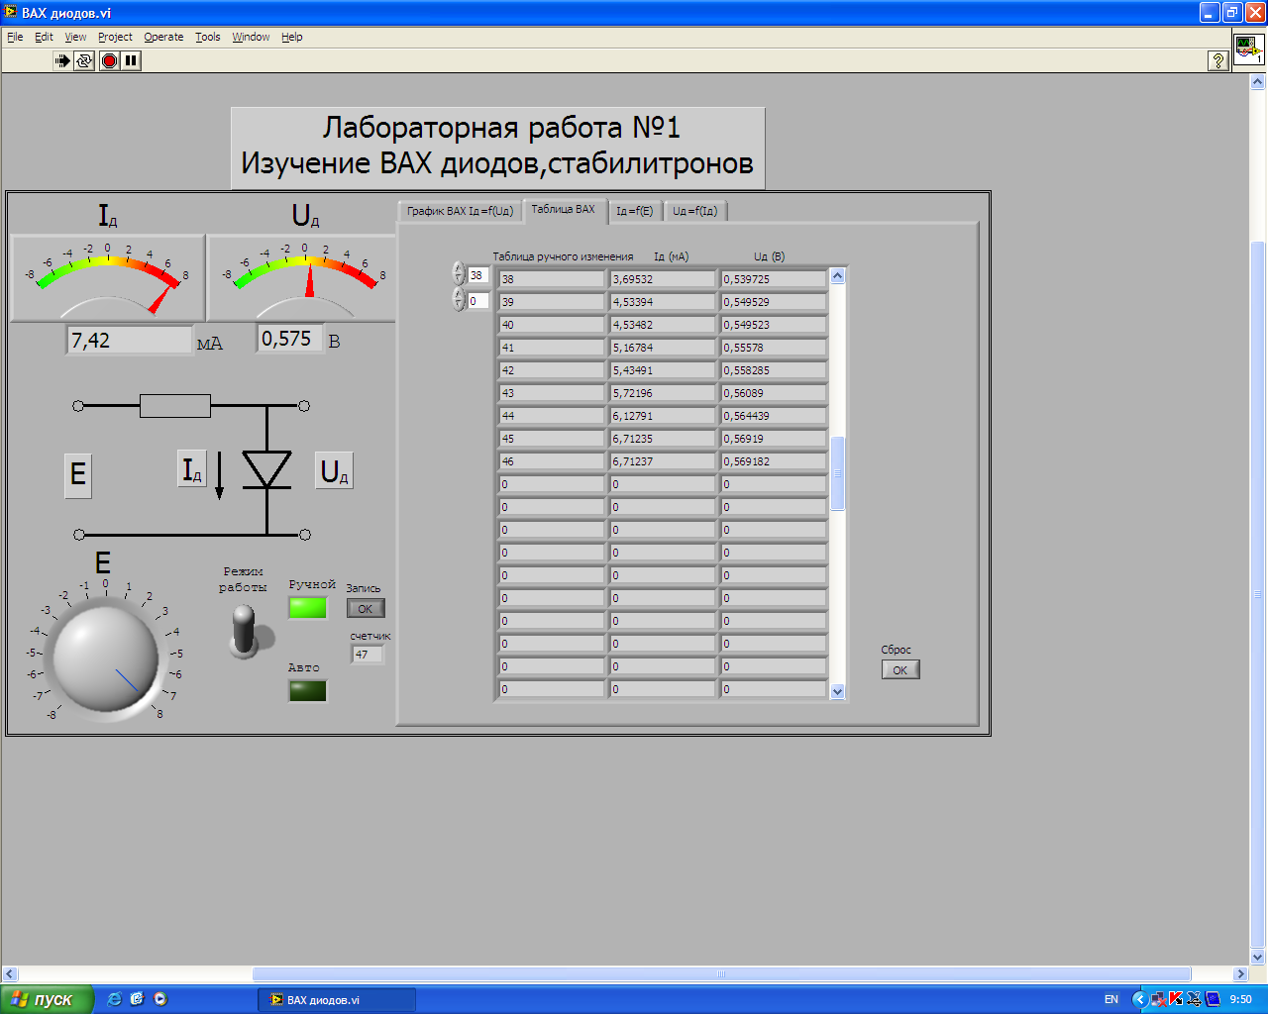This screenshot has height=1014, width=1268.
Task: Click table cell 3,69532
Action: (663, 279)
